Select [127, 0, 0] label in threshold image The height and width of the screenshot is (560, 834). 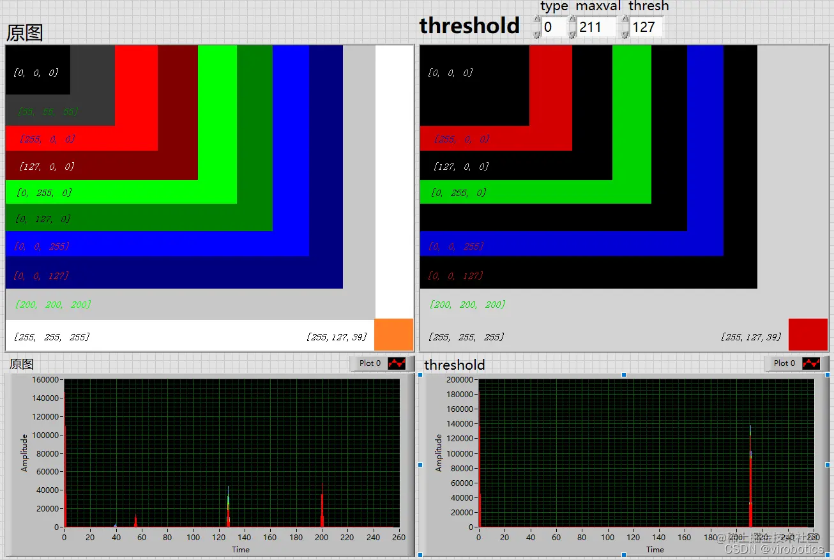click(462, 167)
